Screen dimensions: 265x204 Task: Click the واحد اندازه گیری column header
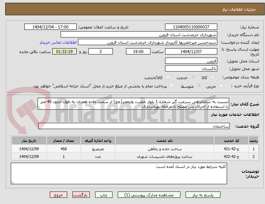pos(98,141)
